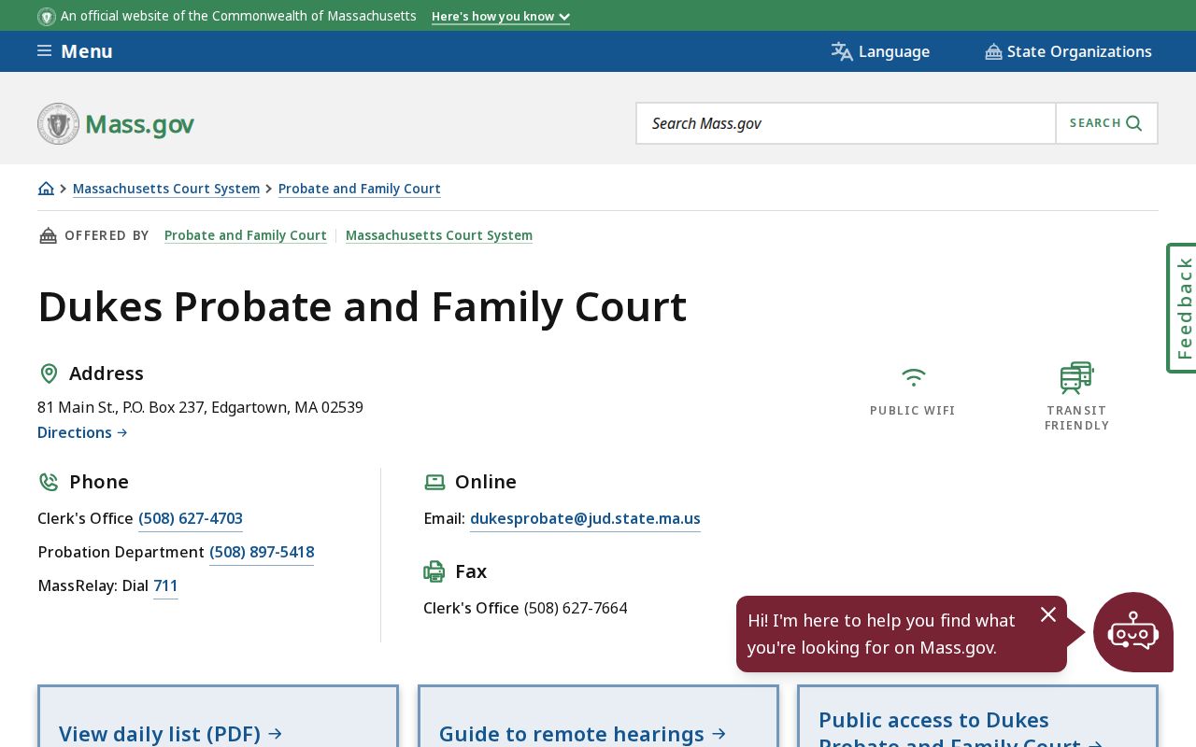Click the Mass.gov logo text
Screen dimensions: 1196x747
coord(139,124)
